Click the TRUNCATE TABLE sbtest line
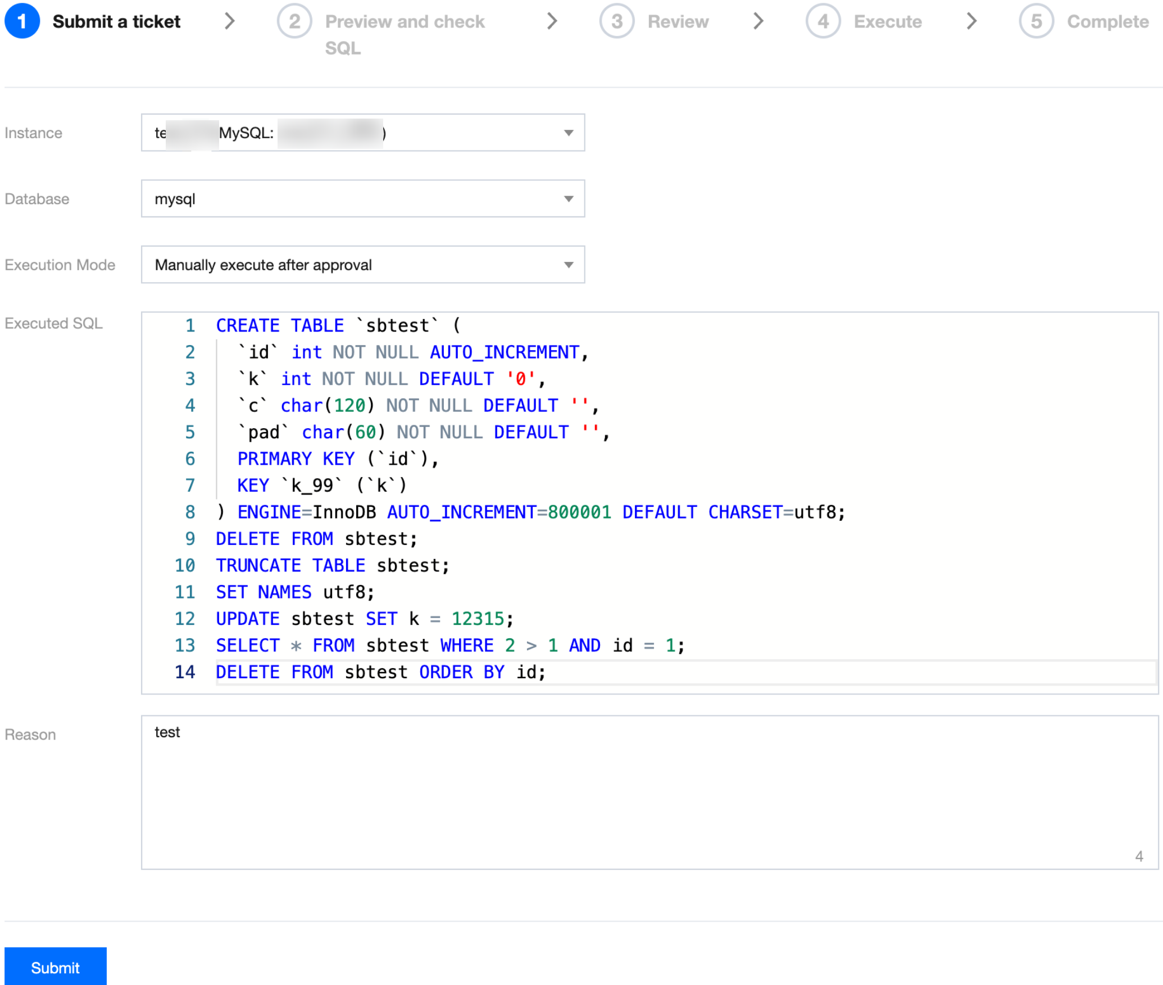The width and height of the screenshot is (1163, 985). click(x=333, y=565)
